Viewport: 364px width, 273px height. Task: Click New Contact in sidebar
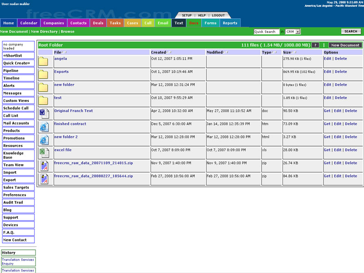point(18,240)
